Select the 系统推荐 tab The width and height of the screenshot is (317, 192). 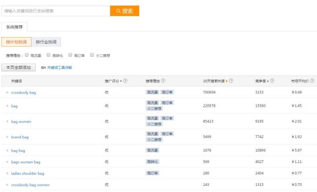pyautogui.click(x=15, y=27)
